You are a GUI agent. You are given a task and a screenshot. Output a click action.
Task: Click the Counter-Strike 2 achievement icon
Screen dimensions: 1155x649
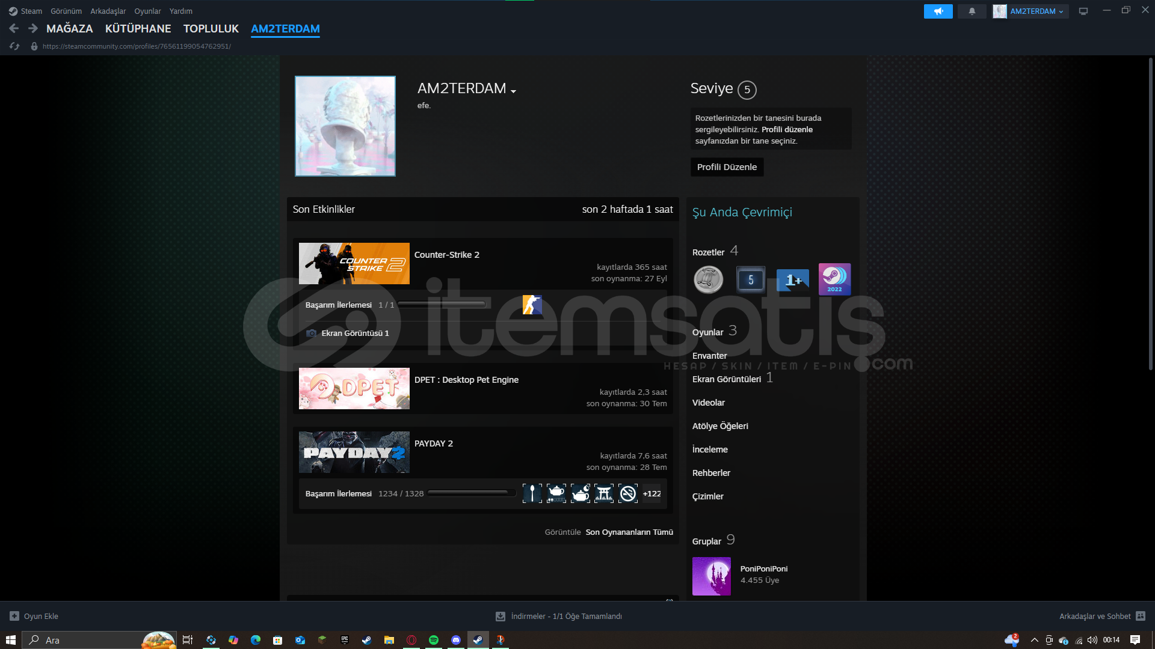[x=532, y=305]
